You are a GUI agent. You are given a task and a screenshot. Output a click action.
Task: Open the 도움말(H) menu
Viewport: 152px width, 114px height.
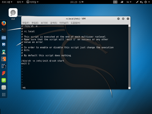tap(75, 23)
